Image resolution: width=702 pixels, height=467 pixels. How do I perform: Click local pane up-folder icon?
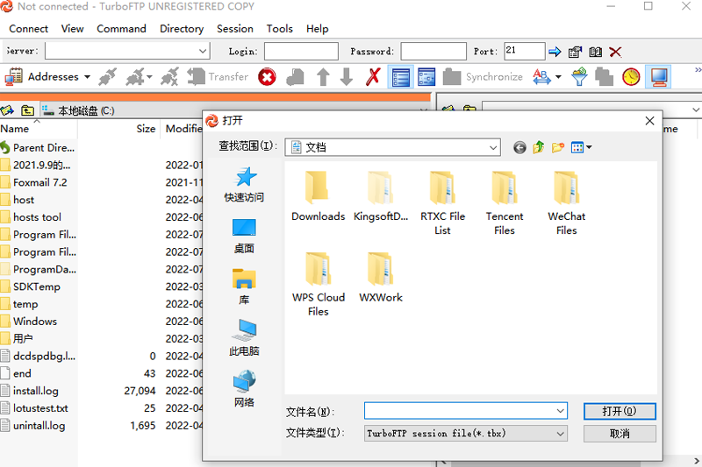point(28,110)
